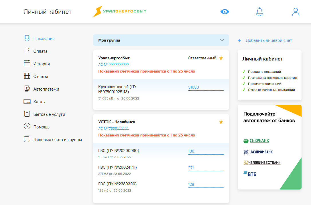This screenshot has width=311, height=205.
Task: Click the grid Отчеты icon
Action: click(x=27, y=76)
